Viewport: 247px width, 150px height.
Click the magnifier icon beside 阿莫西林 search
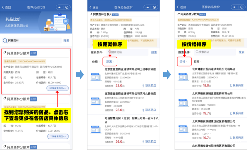pyautogui.click(x=5, y=41)
